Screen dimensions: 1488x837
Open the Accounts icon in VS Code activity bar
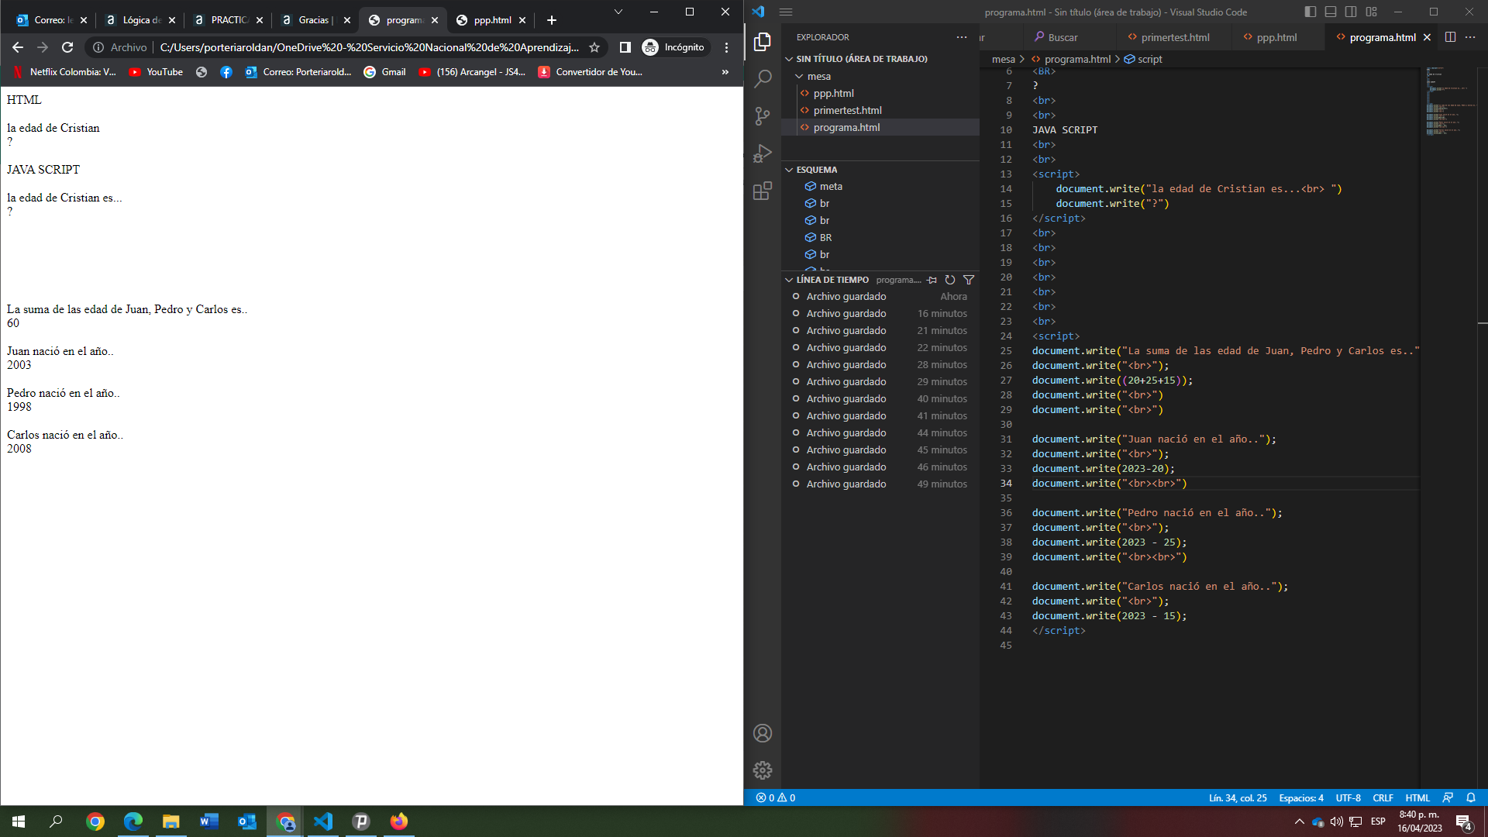click(x=763, y=733)
